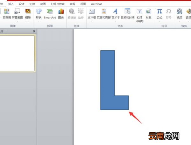191x145 pixels.
Task: Close the slide thumbnail pane
Action: (x=34, y=31)
